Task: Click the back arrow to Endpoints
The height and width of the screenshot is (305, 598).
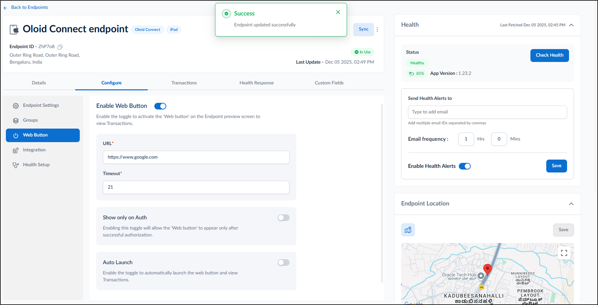Action: pos(5,8)
